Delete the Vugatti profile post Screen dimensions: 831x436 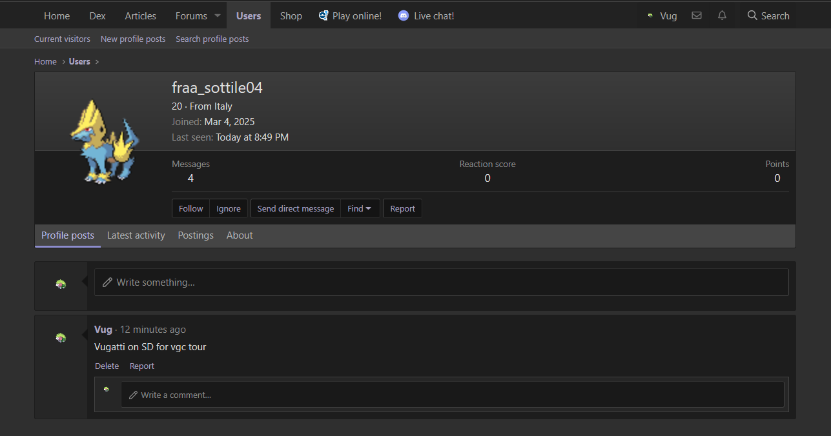pos(107,366)
